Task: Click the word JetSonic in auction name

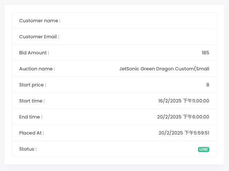Action: click(x=129, y=69)
